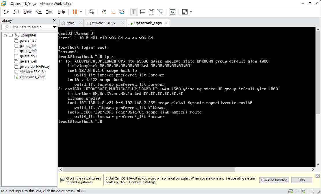
Task: Select VMware ESXi 6.x in library
Action: pyautogui.click(x=33, y=72)
